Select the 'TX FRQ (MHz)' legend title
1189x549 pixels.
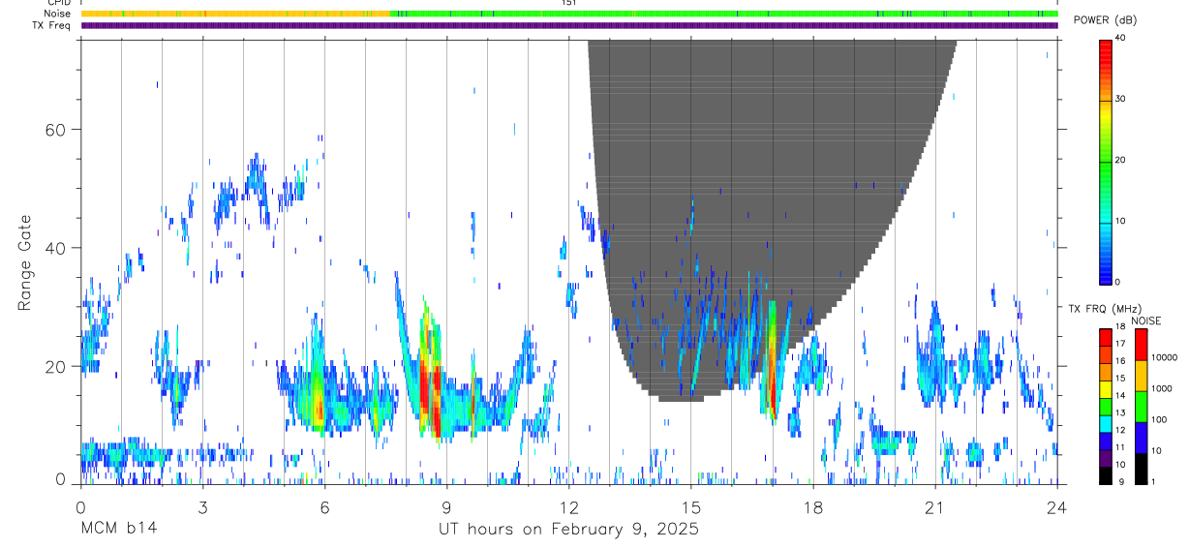[1105, 309]
